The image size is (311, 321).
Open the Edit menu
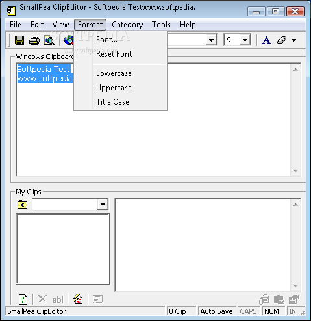tap(37, 25)
